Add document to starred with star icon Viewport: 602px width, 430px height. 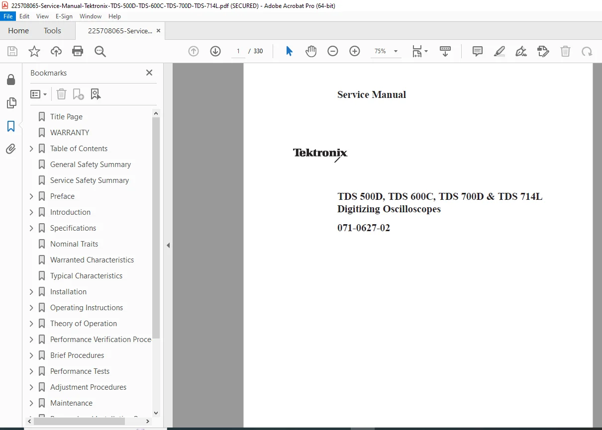tap(34, 51)
